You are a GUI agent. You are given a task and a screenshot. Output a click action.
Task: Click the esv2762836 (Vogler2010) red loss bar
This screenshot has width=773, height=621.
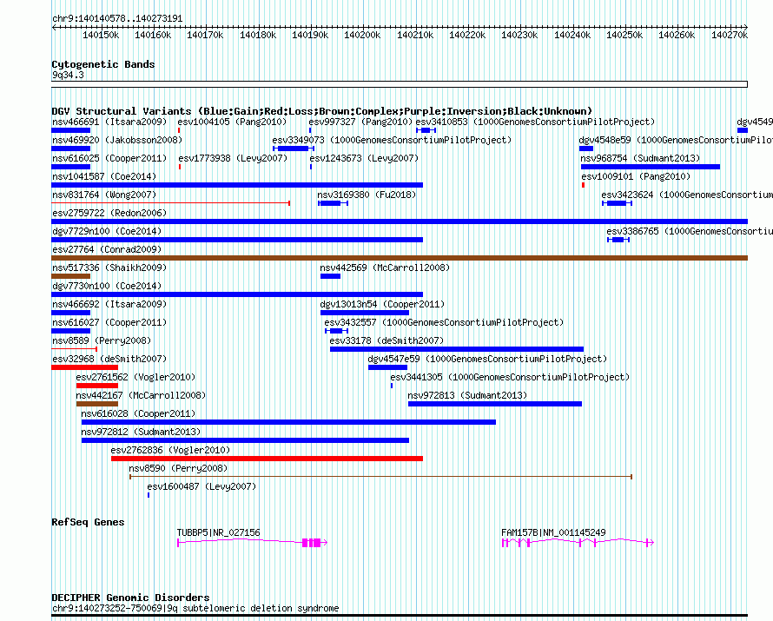[267, 459]
